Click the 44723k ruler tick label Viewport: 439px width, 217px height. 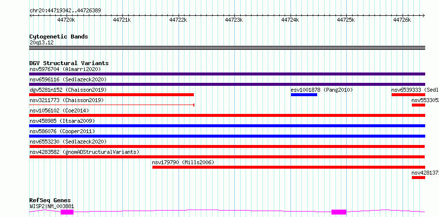pos(234,20)
